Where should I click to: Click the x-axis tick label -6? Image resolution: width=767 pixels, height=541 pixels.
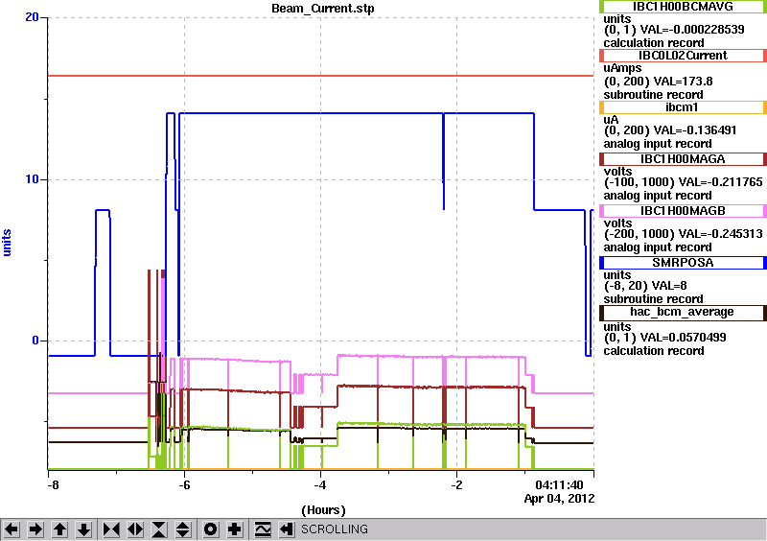coord(183,485)
